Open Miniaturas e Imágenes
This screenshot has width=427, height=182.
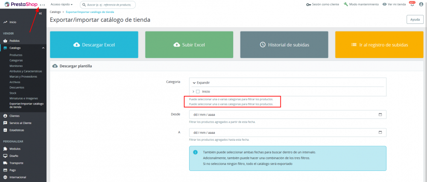point(23,98)
